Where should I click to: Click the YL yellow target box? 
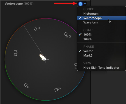coord(15,54)
